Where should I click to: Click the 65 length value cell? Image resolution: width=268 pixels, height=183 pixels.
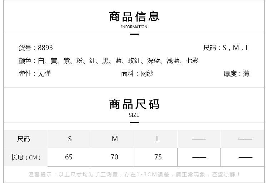(69, 157)
